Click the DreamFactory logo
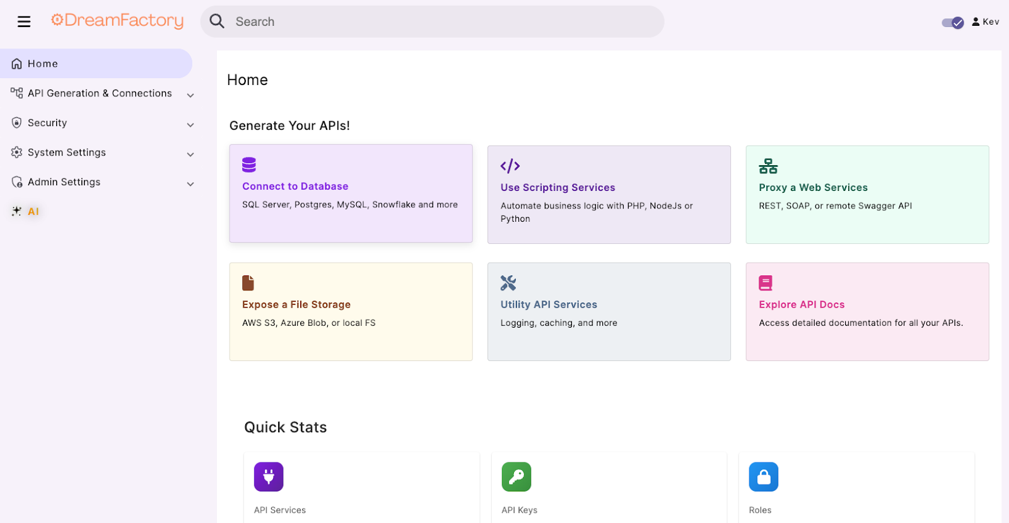Viewport: 1009px width, 523px height. pyautogui.click(x=117, y=21)
